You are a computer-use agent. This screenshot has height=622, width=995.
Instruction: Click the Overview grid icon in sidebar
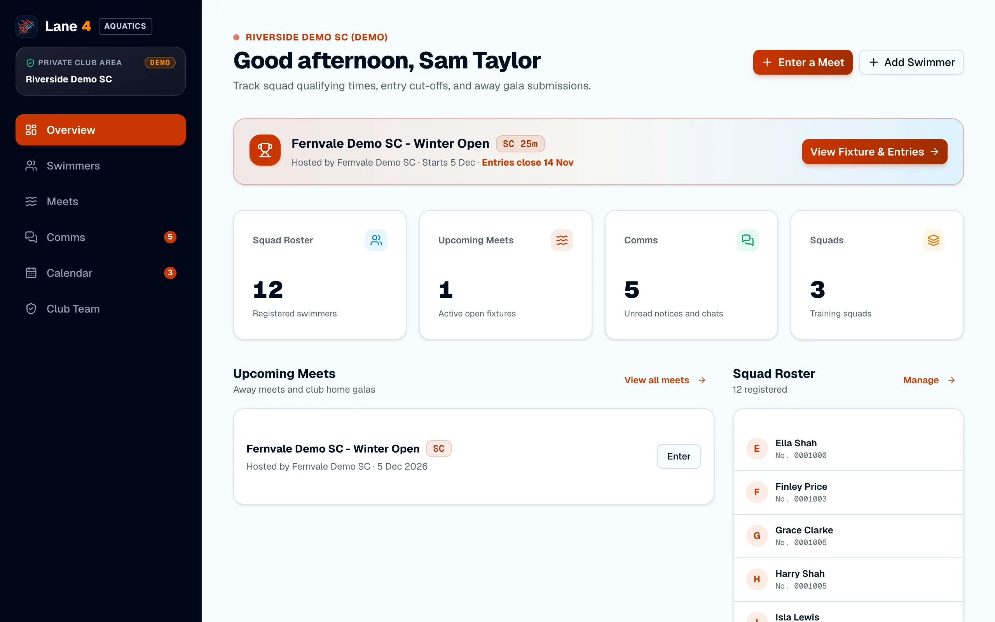31,130
